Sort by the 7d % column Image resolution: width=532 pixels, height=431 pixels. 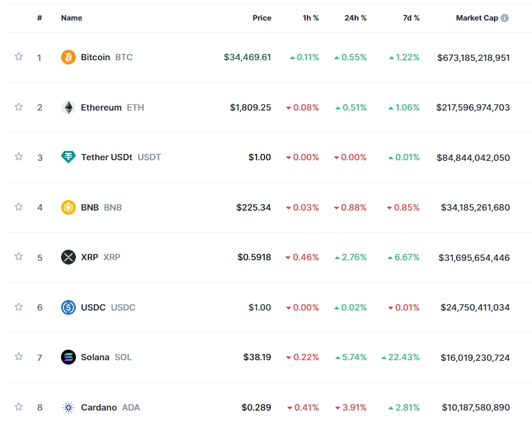pyautogui.click(x=411, y=18)
